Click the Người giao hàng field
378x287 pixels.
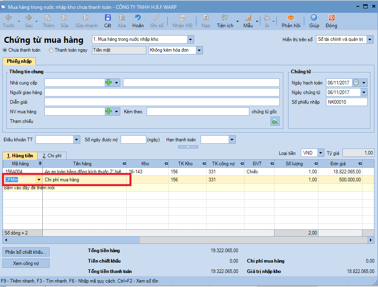(x=162, y=92)
